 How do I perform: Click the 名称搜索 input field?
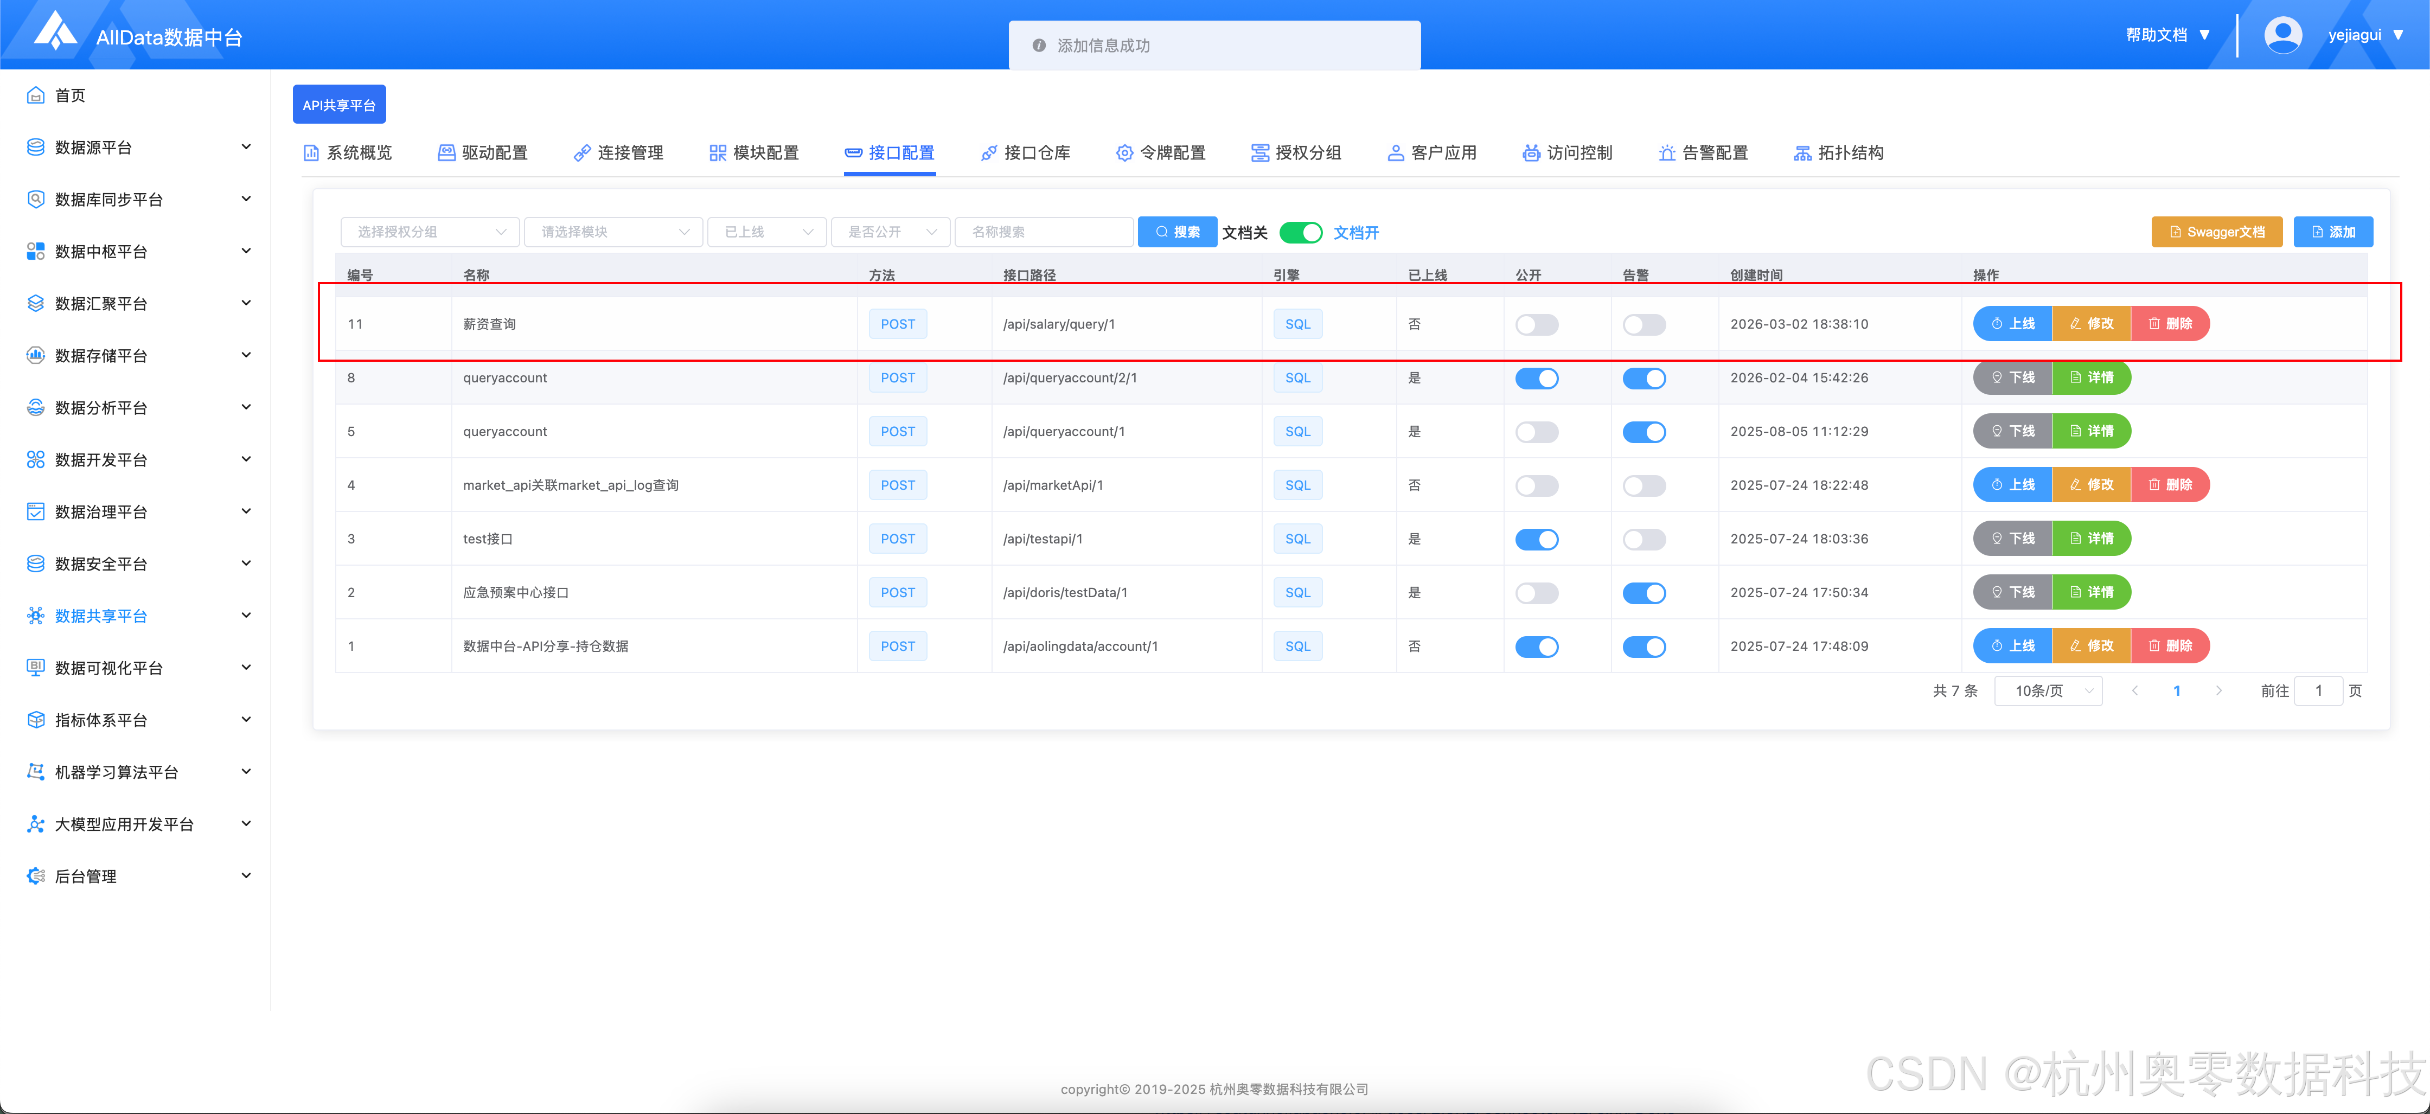(1043, 232)
